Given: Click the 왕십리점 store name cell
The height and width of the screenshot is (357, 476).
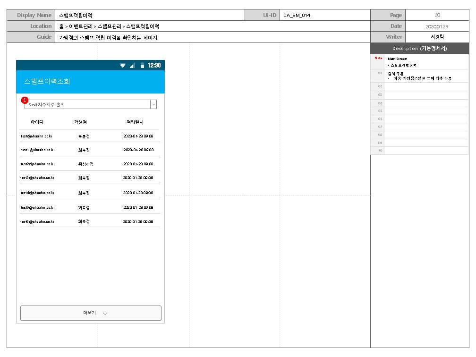Looking at the screenshot, I should click(x=85, y=164).
